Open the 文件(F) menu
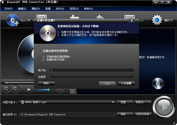Viewport: 177px width, 125px height. point(9,9)
